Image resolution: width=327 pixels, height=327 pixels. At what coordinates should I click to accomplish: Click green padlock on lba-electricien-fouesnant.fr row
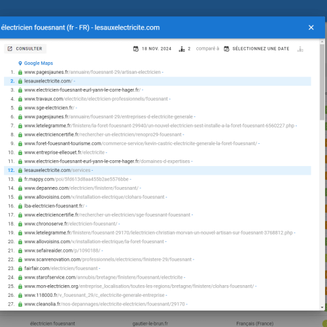(x=20, y=206)
